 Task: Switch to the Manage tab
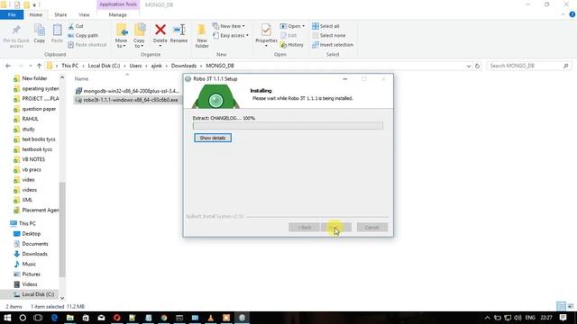pyautogui.click(x=118, y=14)
